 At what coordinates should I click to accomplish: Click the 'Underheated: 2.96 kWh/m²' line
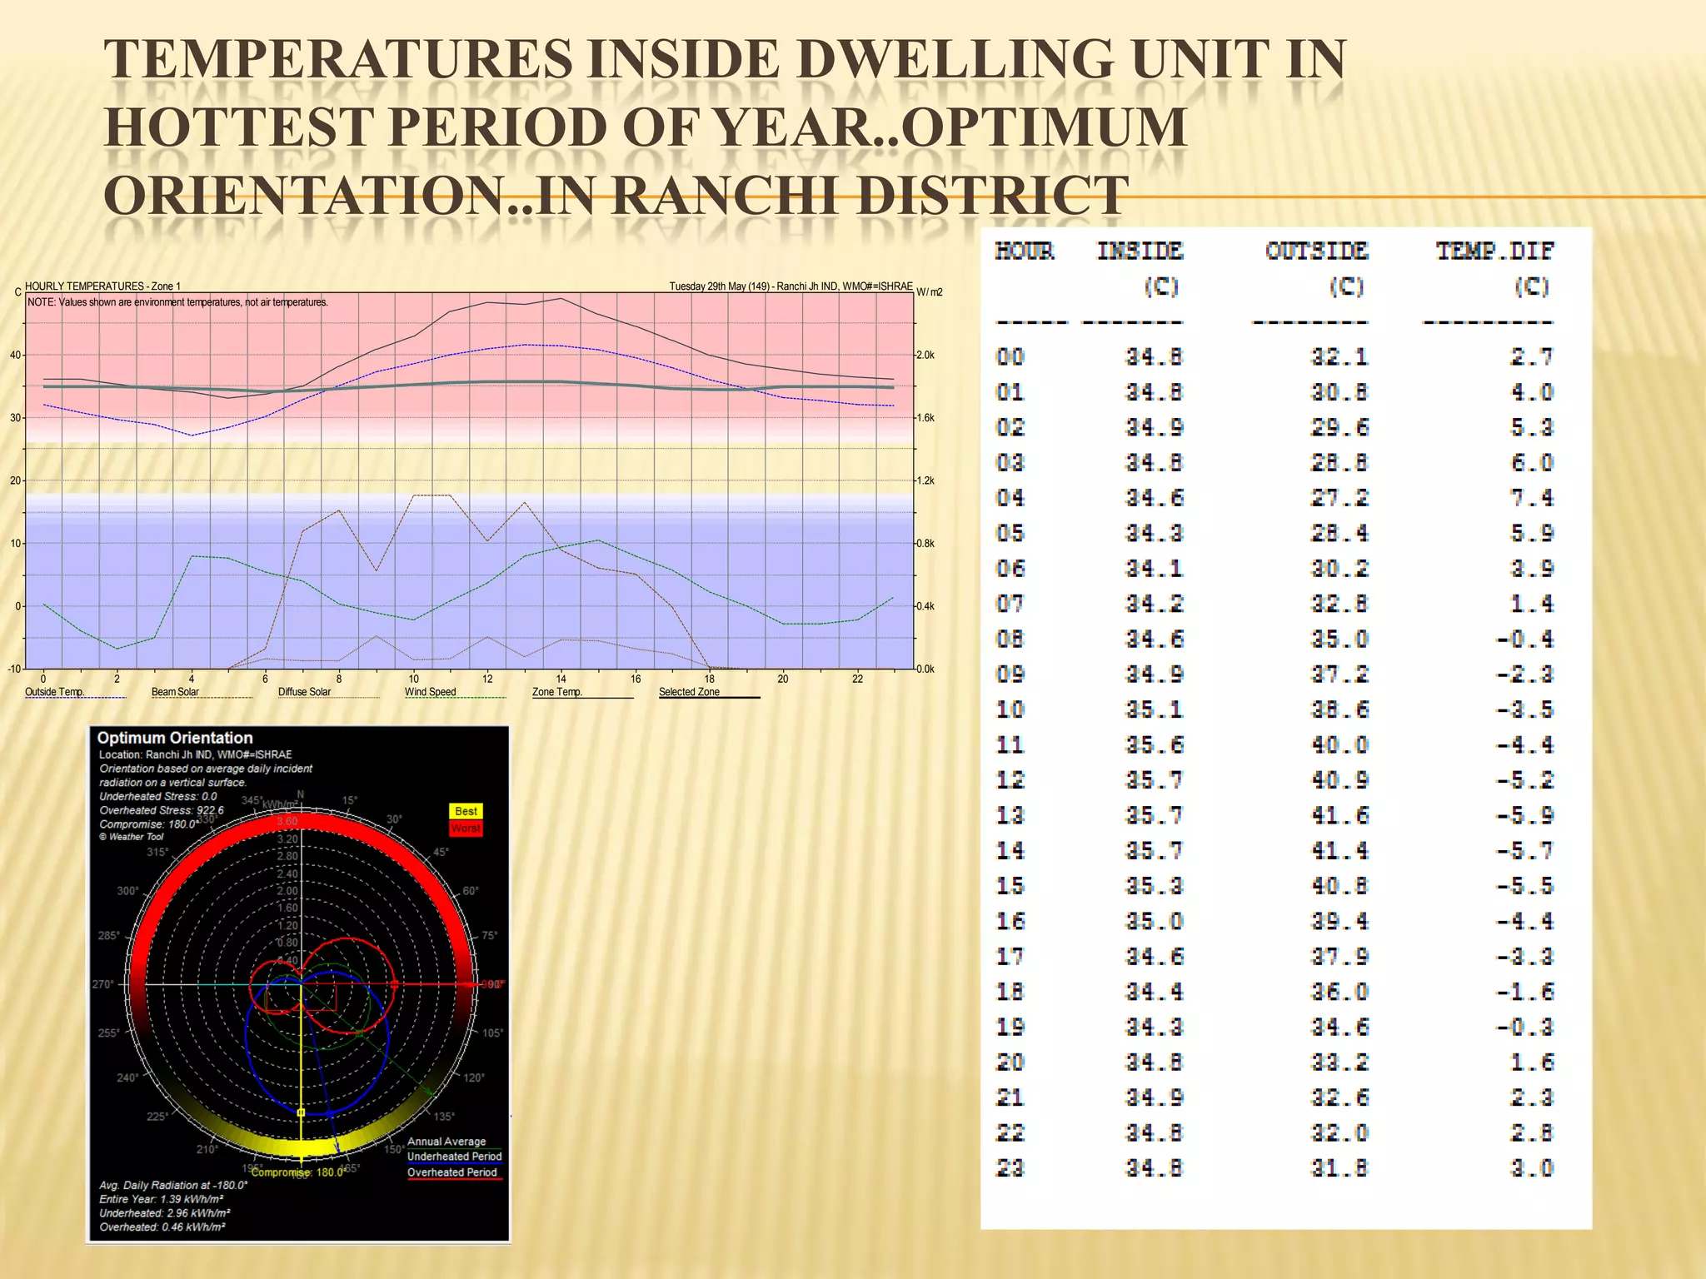pos(165,1213)
